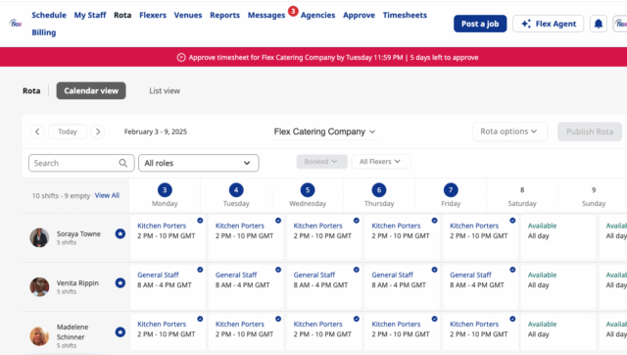This screenshot has width=627, height=355.
Task: Click check badge on Venita's Friday shift
Action: [x=512, y=270]
